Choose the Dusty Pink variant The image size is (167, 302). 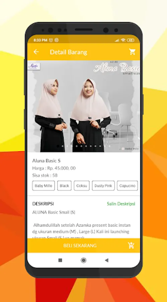103,186
